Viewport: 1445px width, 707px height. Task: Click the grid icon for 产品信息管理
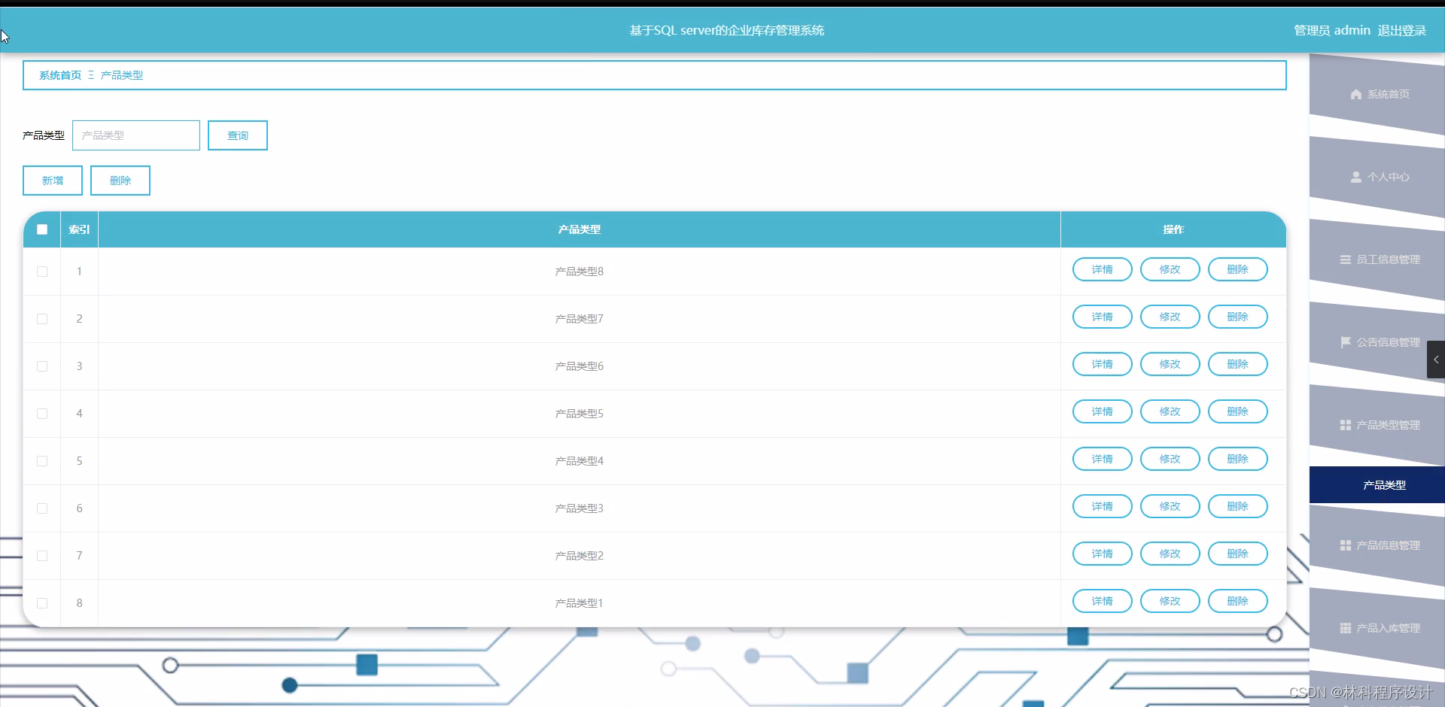point(1346,545)
